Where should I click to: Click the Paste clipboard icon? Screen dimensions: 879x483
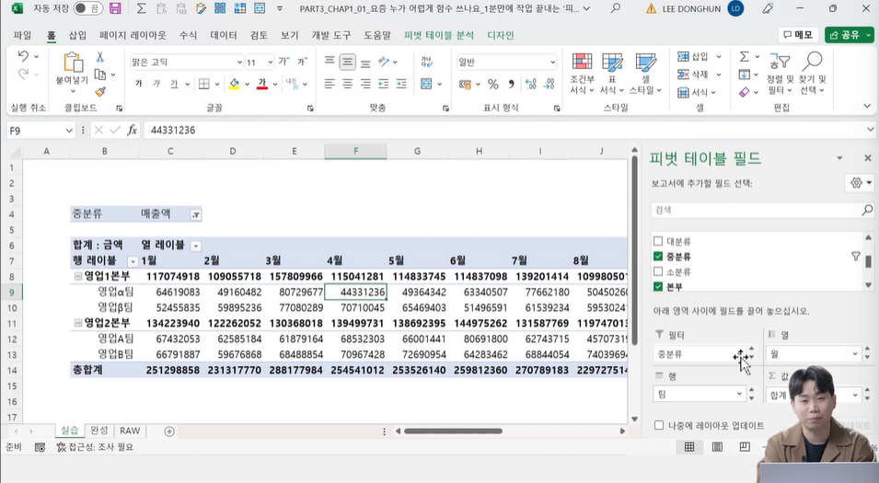coord(73,63)
